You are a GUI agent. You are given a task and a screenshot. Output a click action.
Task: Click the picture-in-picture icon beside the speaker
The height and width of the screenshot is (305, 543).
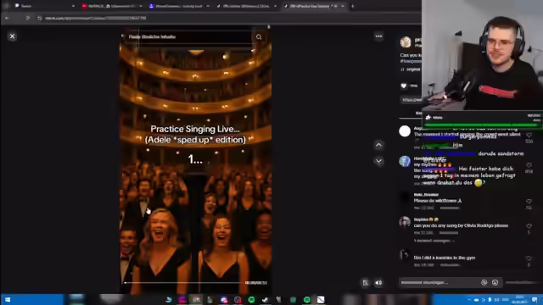click(366, 282)
